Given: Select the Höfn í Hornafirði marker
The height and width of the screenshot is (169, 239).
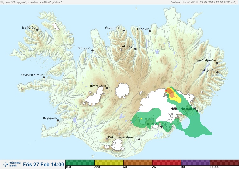Looking at the screenshot, I should click(197, 111).
